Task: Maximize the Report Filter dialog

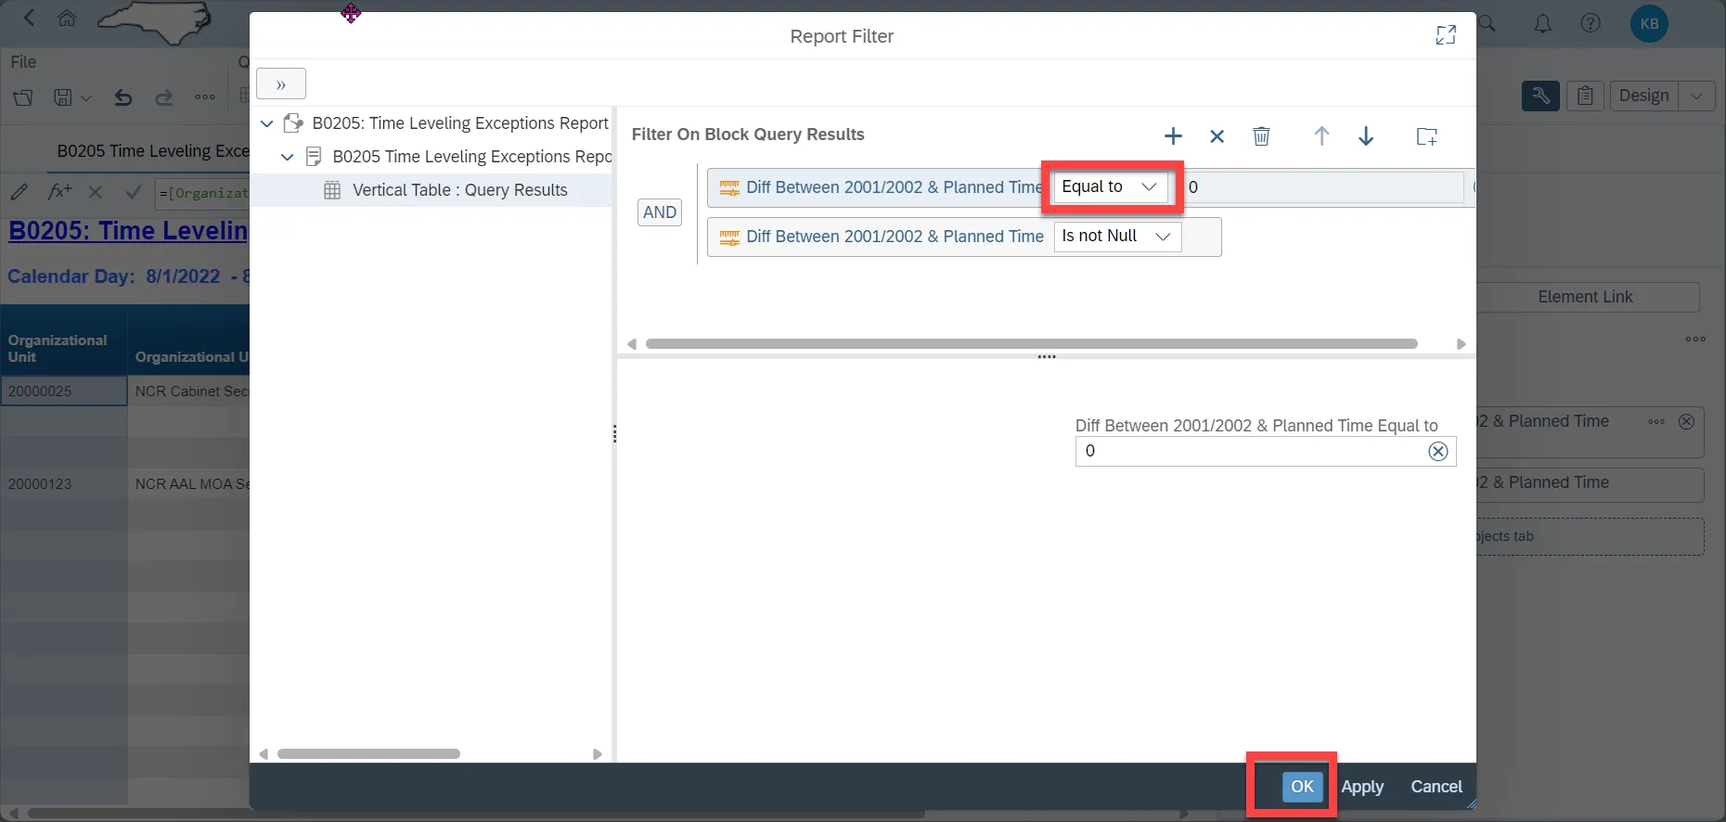Action: (x=1446, y=35)
